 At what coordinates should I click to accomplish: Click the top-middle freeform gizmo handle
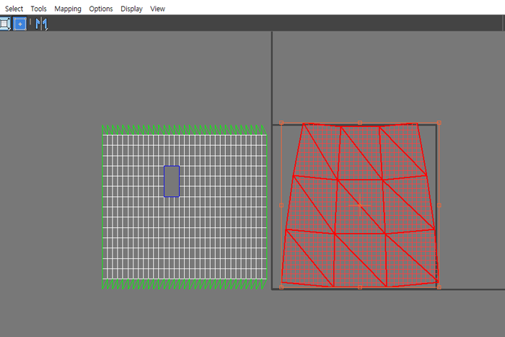point(360,123)
